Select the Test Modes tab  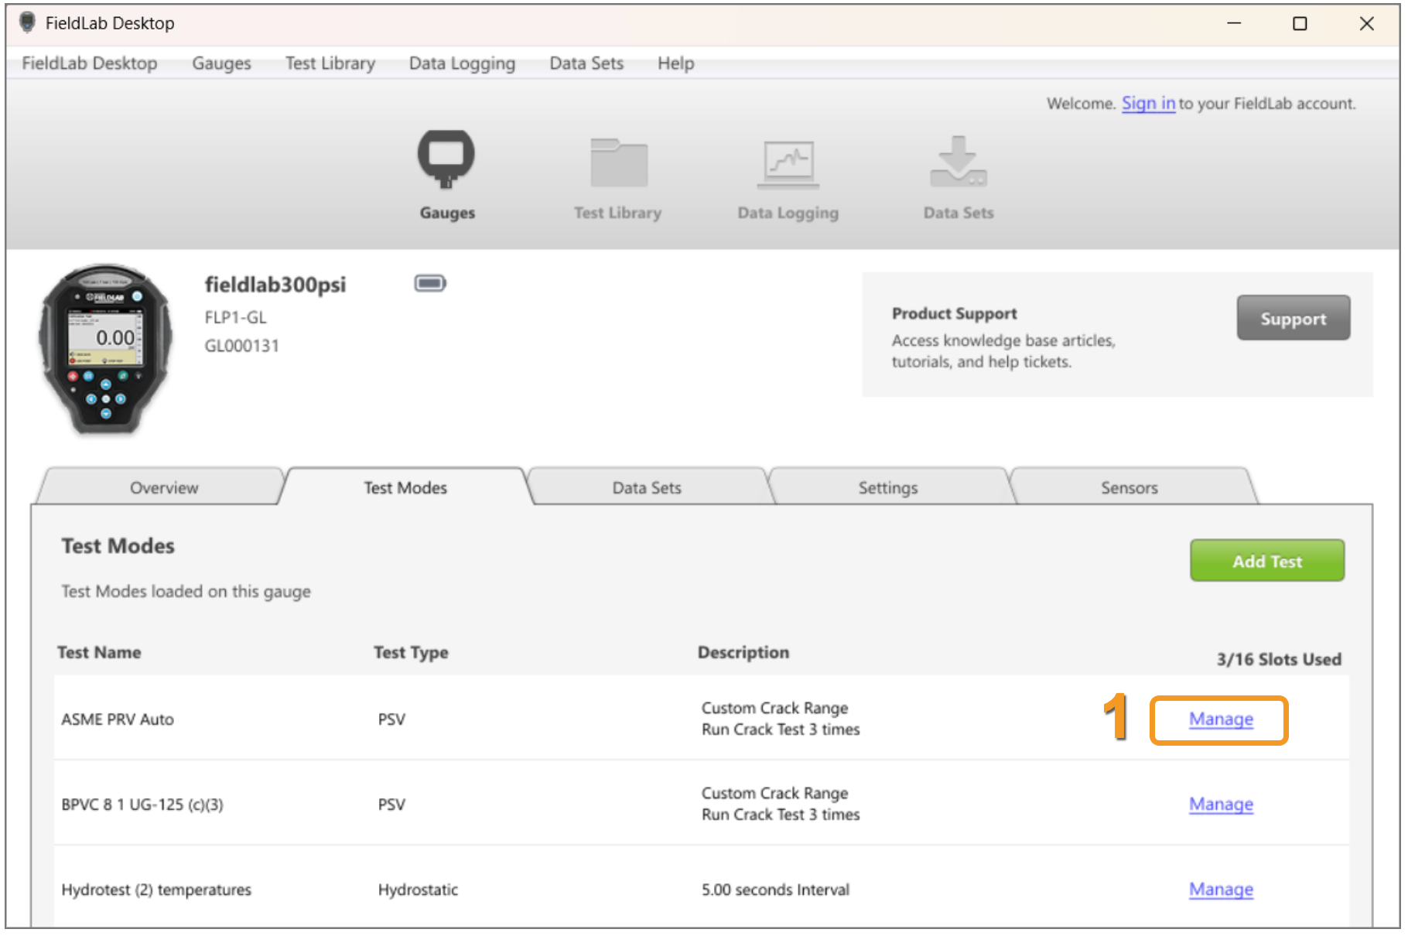coord(405,487)
